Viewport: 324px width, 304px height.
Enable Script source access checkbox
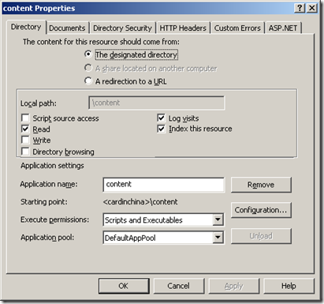[25, 118]
